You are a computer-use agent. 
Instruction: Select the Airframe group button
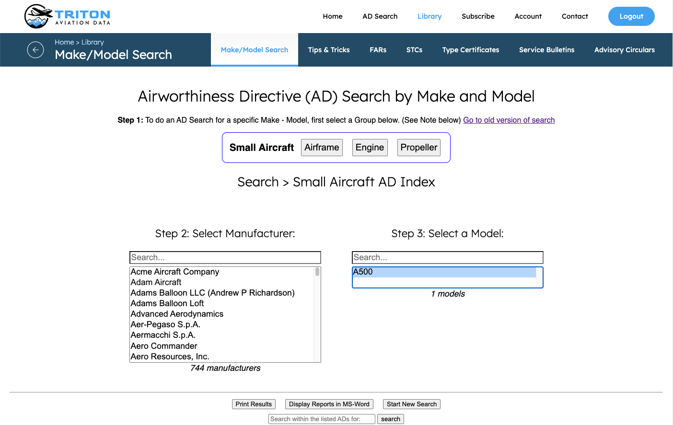[x=322, y=148]
